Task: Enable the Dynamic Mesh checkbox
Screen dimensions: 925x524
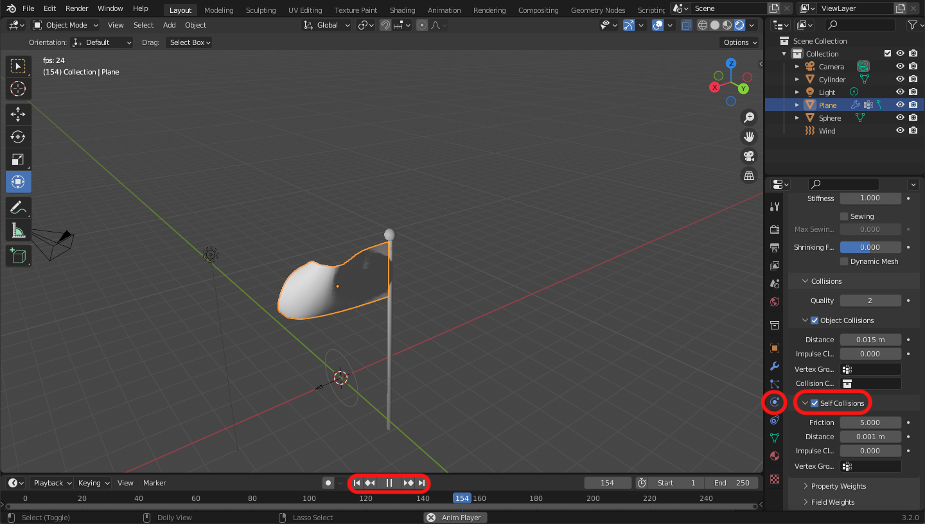Action: [x=844, y=261]
